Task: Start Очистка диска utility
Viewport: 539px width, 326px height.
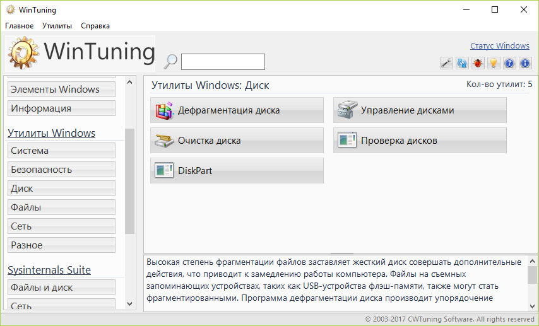Action: point(237,140)
